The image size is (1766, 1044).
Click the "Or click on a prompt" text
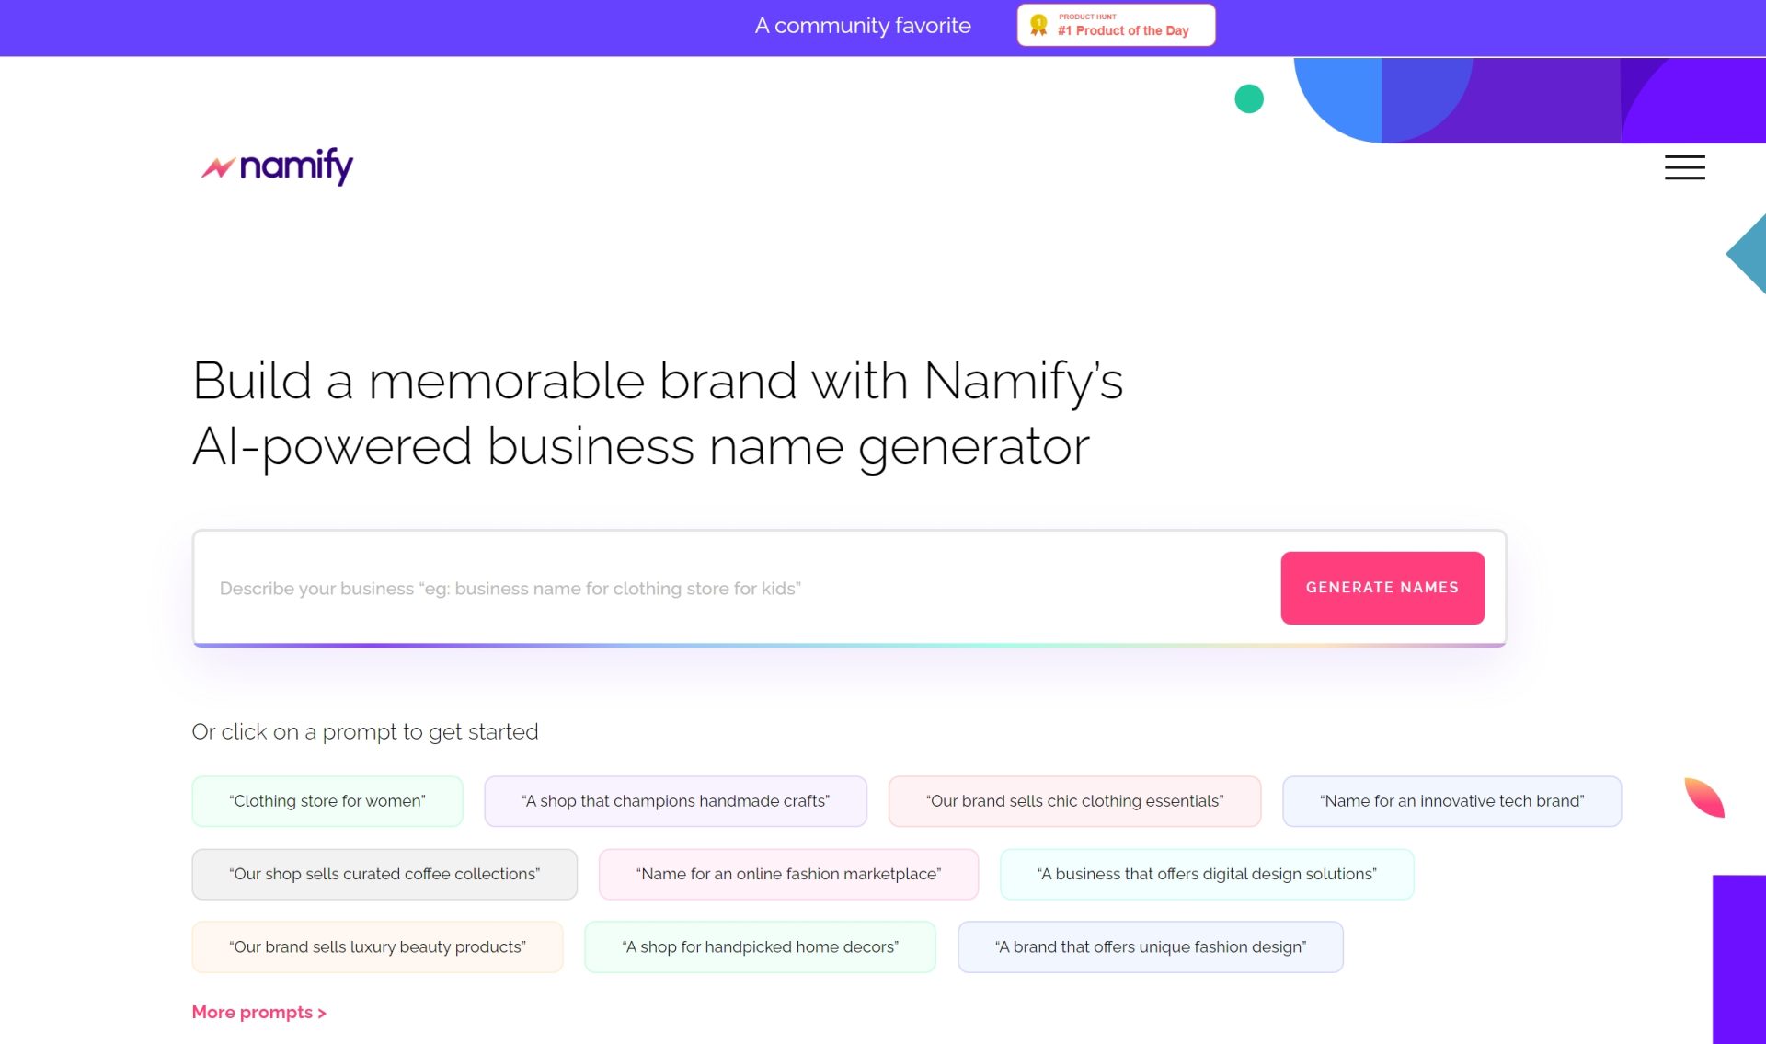pyautogui.click(x=365, y=731)
